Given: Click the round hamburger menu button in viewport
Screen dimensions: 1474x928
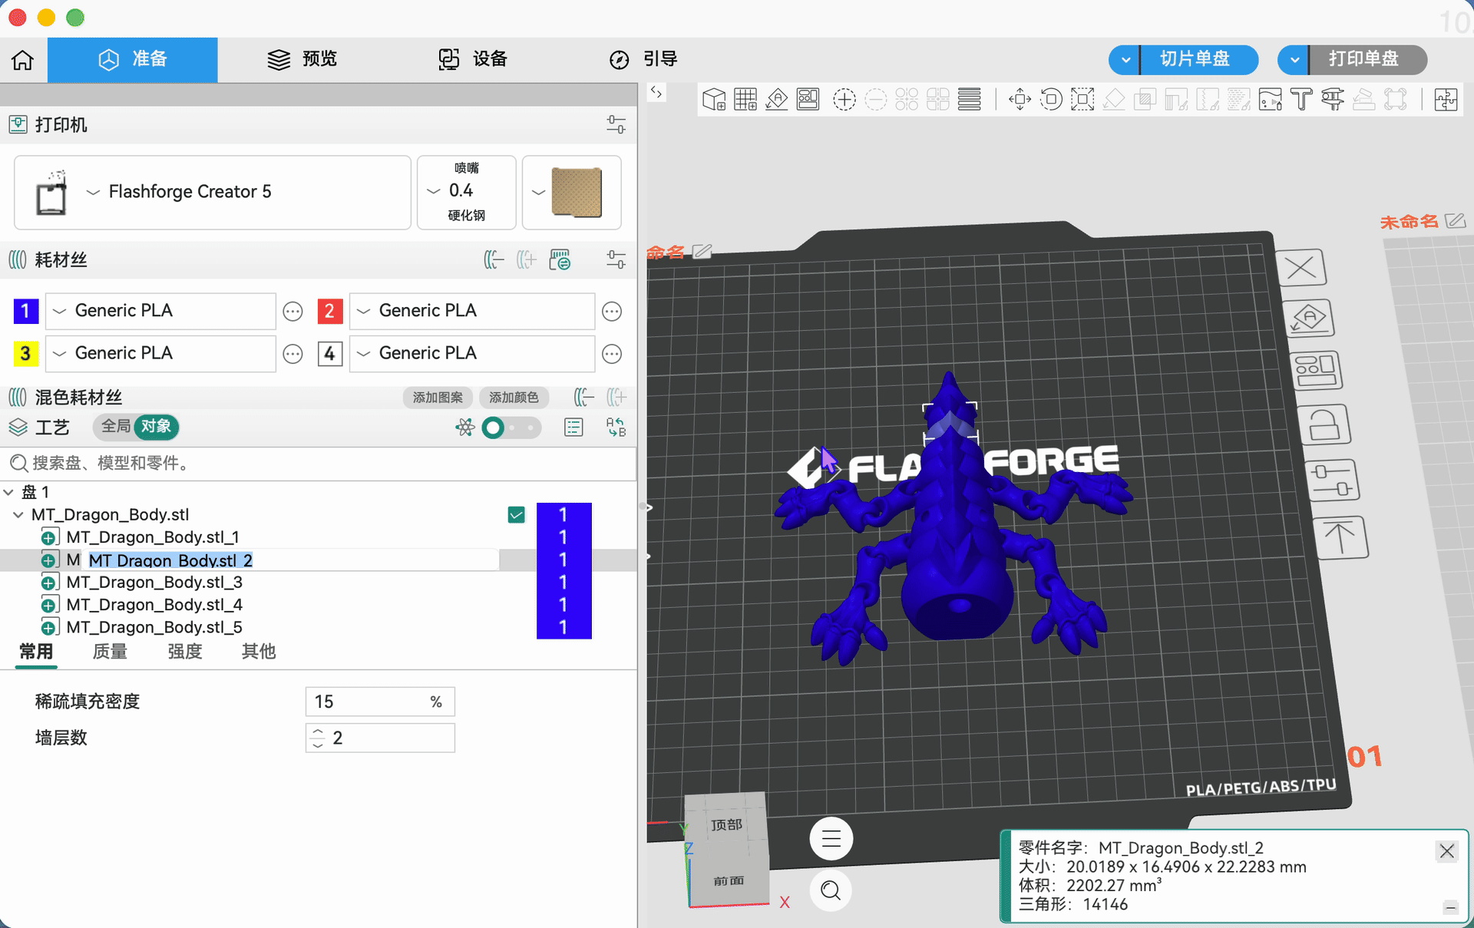Looking at the screenshot, I should [831, 839].
